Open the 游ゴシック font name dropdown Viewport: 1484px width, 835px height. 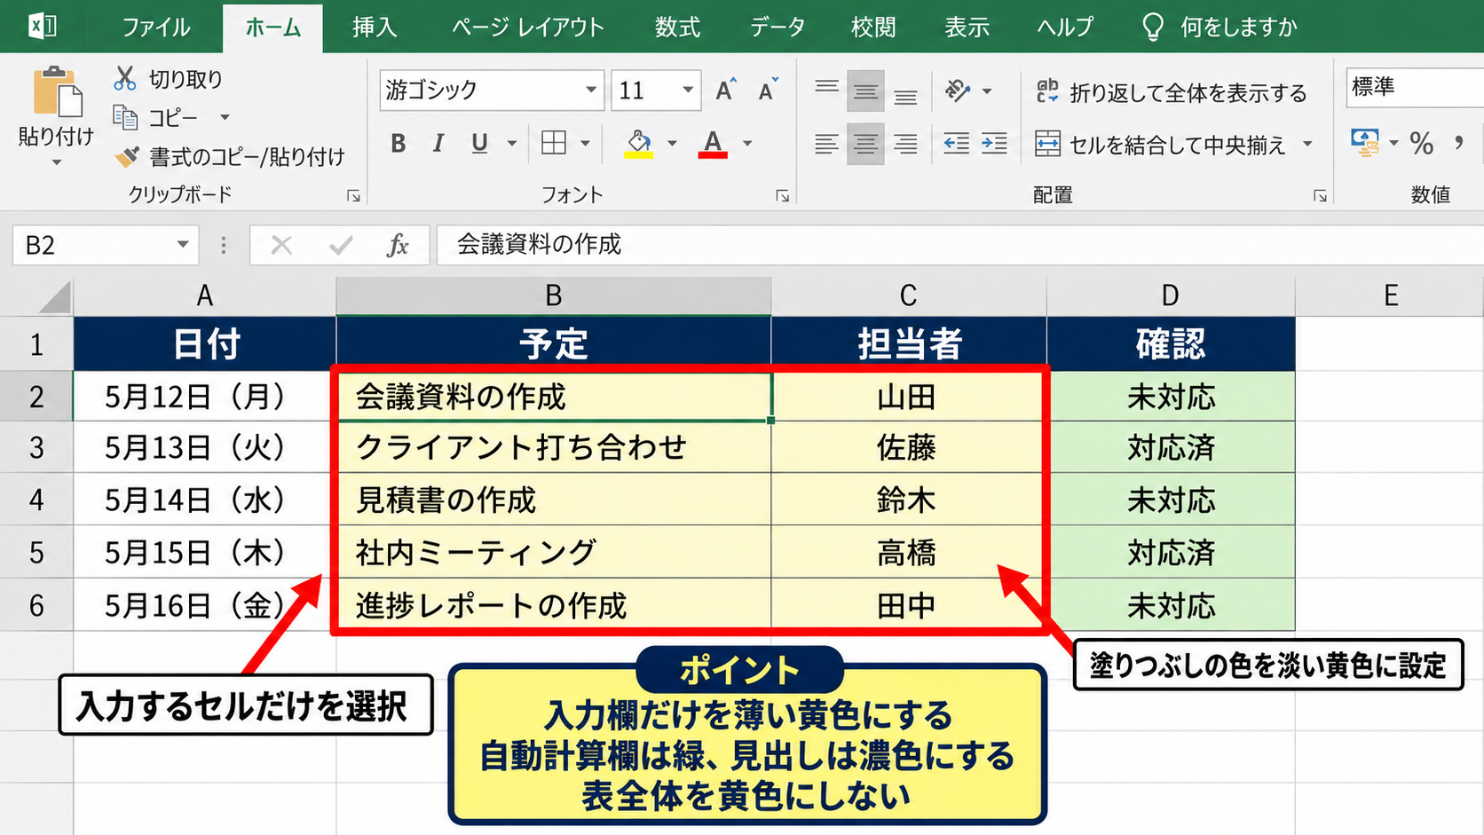coord(591,90)
